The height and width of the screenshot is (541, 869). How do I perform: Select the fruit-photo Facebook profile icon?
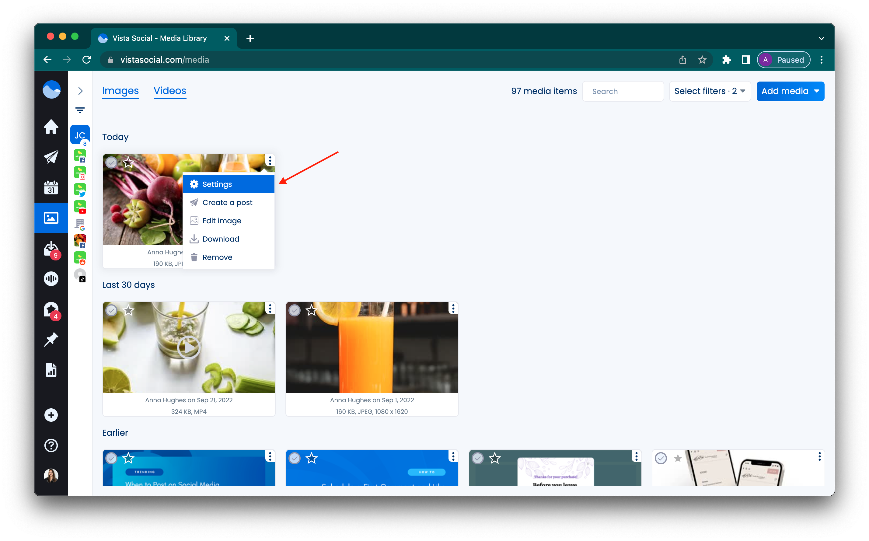(x=80, y=241)
